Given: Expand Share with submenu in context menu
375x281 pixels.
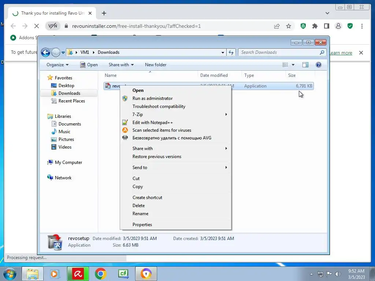Looking at the screenshot, I should (176, 149).
